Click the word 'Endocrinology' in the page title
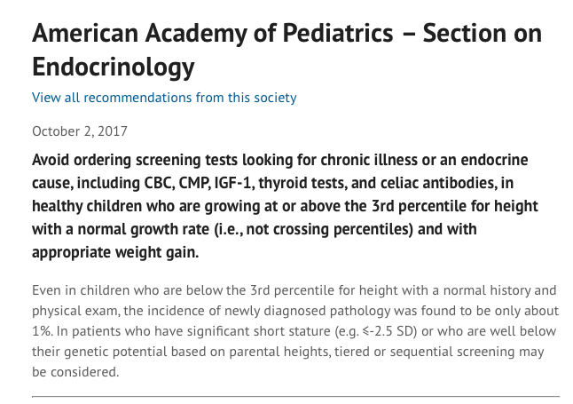 [114, 67]
